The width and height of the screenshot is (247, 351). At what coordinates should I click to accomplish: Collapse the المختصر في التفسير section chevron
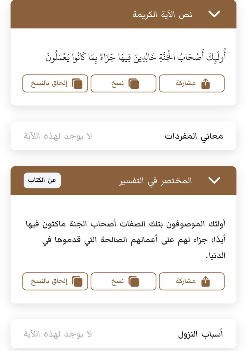pyautogui.click(x=214, y=180)
